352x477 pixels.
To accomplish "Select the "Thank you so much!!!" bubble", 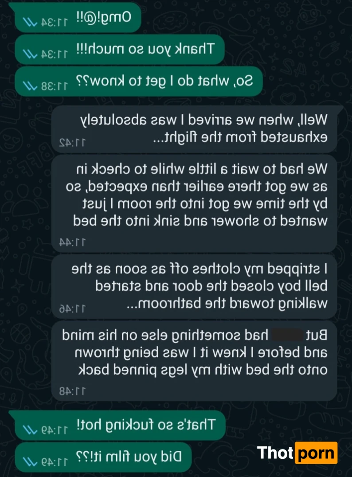I will pyautogui.click(x=120, y=49).
